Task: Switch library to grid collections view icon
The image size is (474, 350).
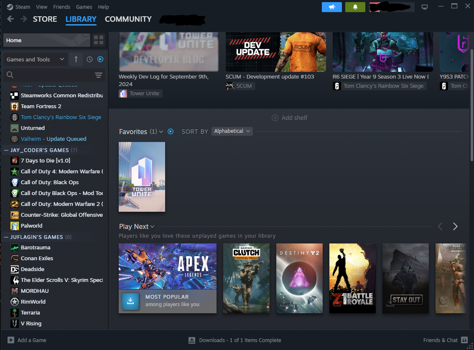Action: (x=99, y=40)
